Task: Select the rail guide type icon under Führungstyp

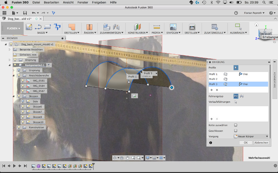Action: pos(236,96)
